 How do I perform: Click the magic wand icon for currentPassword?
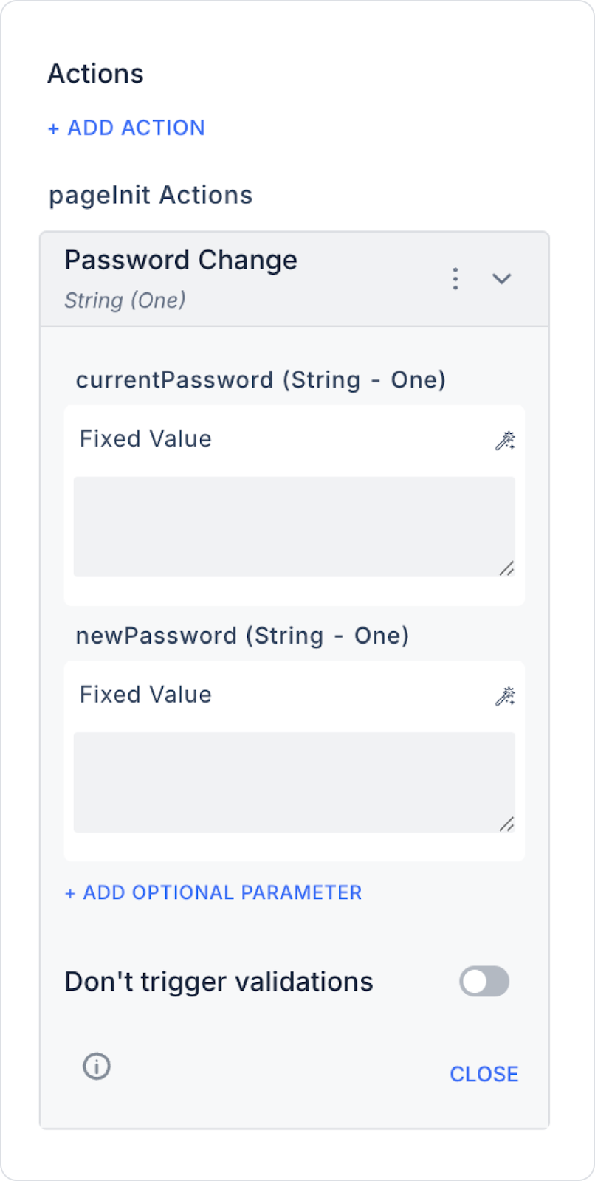[x=505, y=441]
